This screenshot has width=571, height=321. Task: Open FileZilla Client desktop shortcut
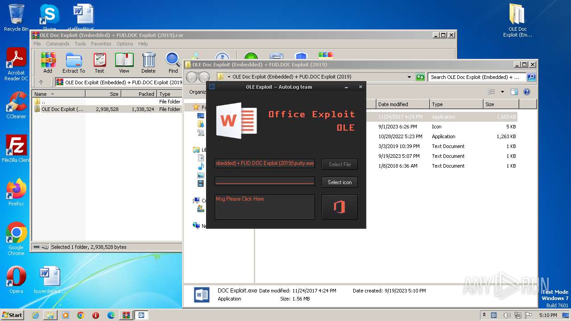tap(16, 148)
